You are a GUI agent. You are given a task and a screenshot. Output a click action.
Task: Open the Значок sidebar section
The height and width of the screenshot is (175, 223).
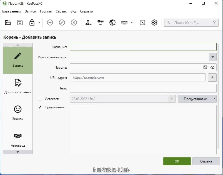(18, 113)
